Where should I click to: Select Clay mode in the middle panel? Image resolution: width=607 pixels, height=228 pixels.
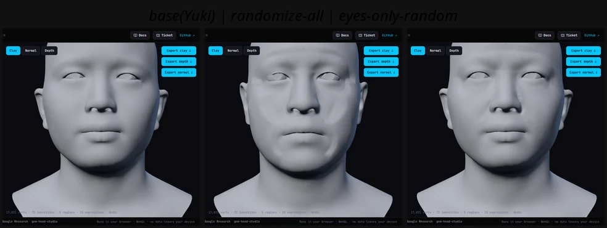pyautogui.click(x=216, y=51)
